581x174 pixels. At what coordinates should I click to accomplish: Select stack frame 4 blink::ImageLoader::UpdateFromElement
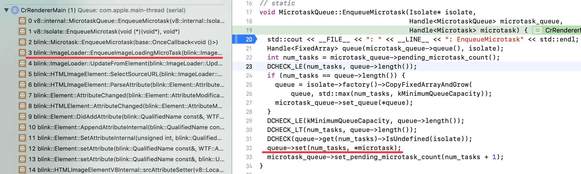point(125,63)
